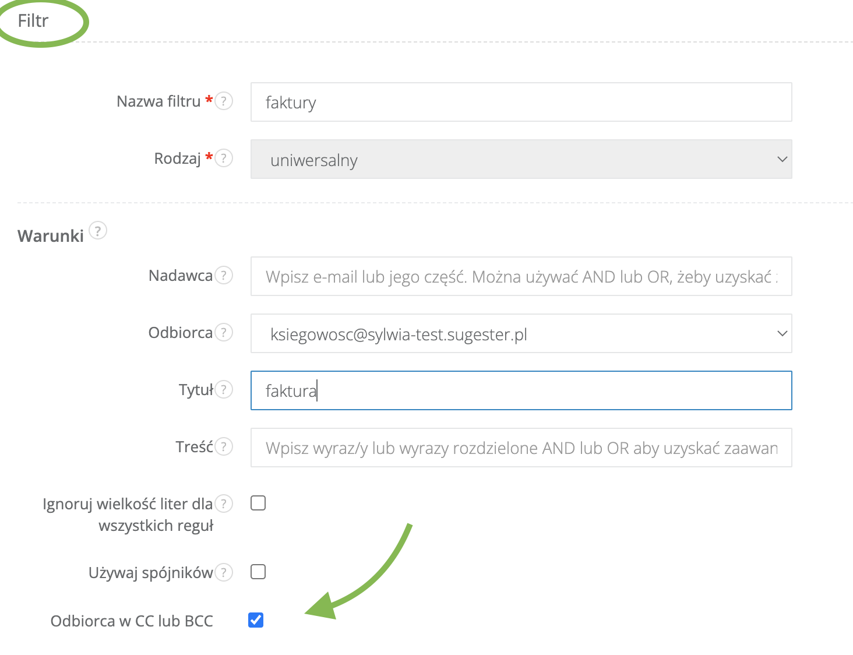The width and height of the screenshot is (853, 655).
Task: Tick the Używaj spójników checkbox
Action: click(258, 572)
